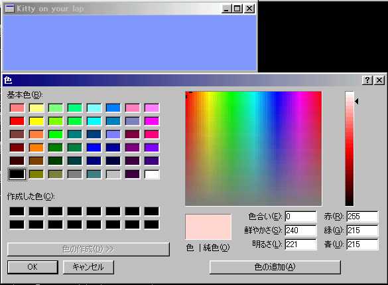388x285 pixels.
Task: Click the 色の追加 button
Action: pyautogui.click(x=275, y=267)
